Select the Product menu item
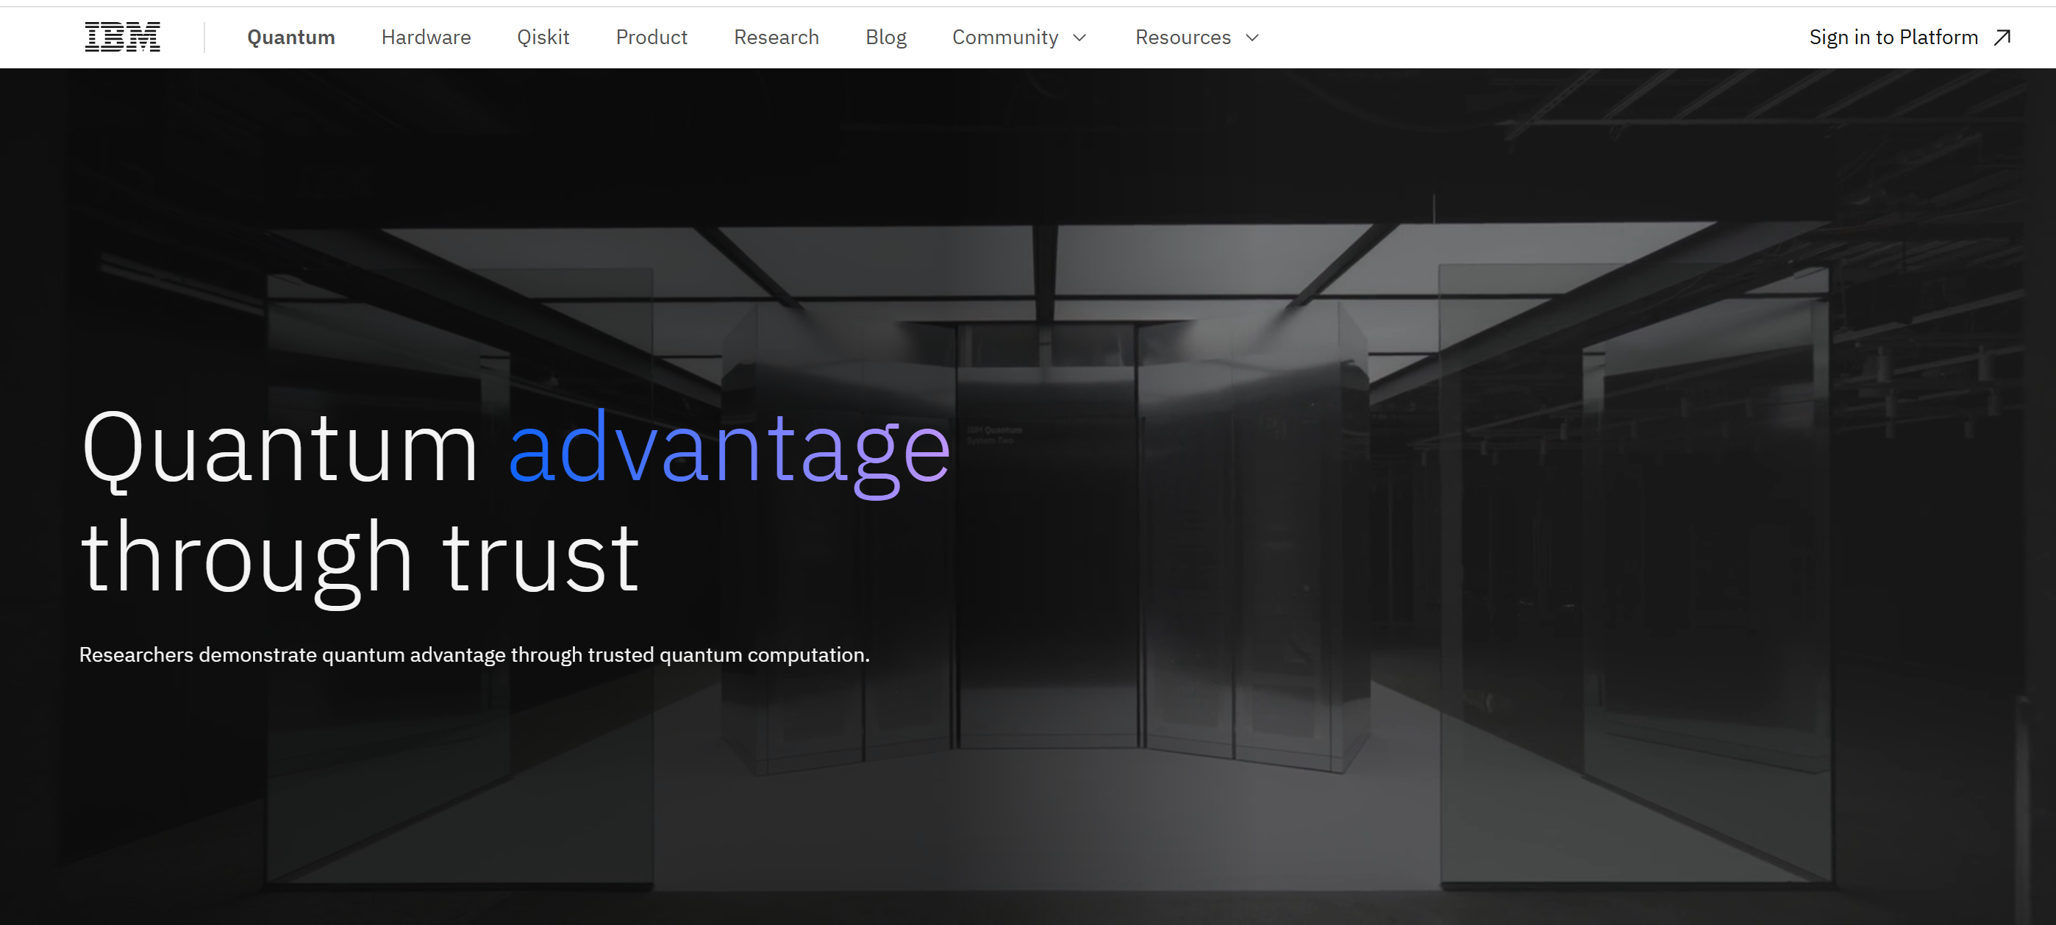This screenshot has width=2056, height=925. point(652,37)
